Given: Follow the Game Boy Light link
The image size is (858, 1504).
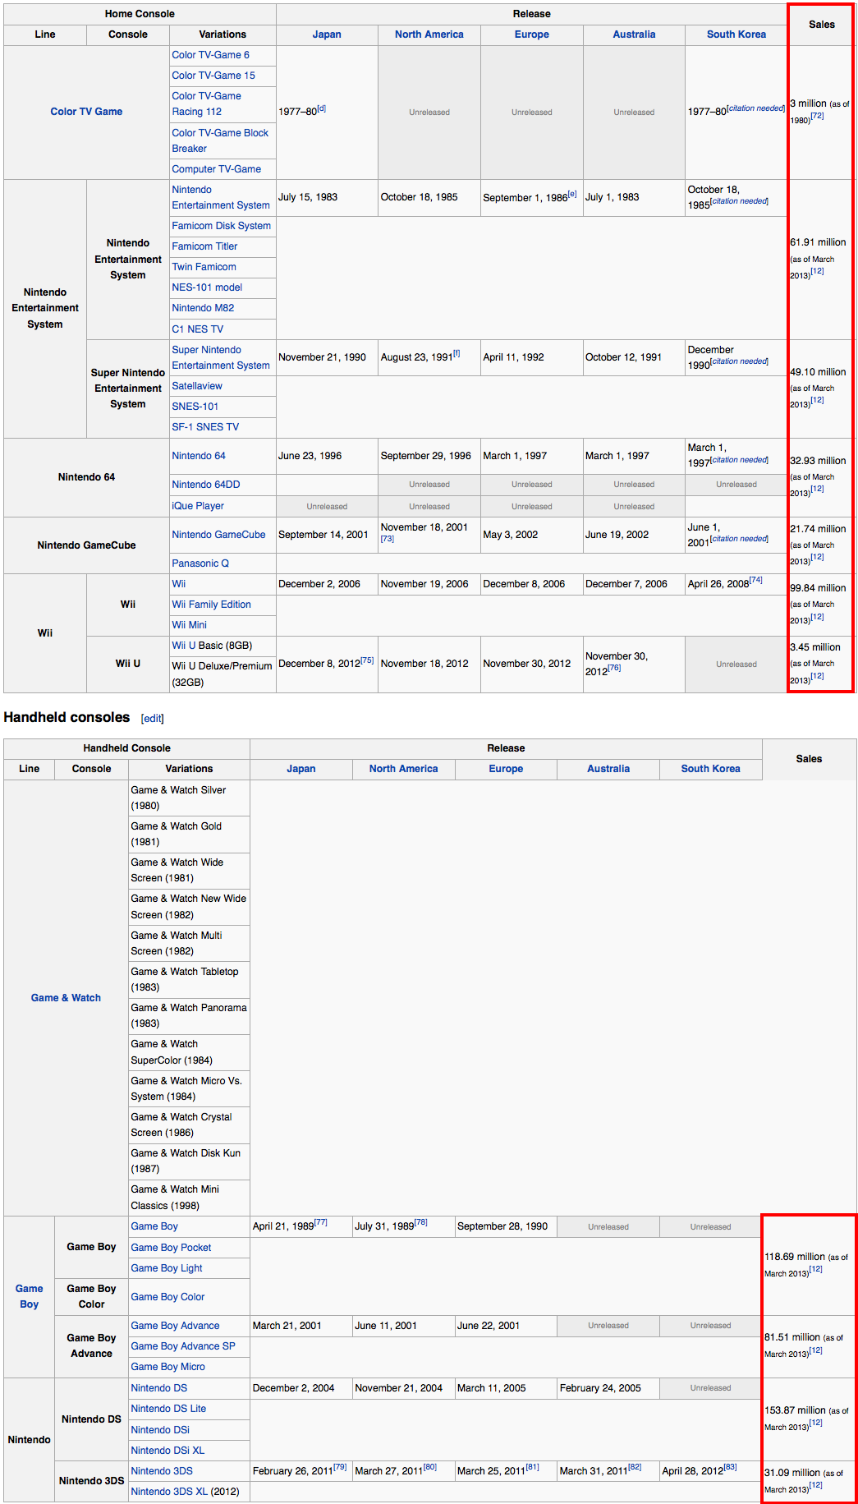Looking at the screenshot, I should point(167,1268).
